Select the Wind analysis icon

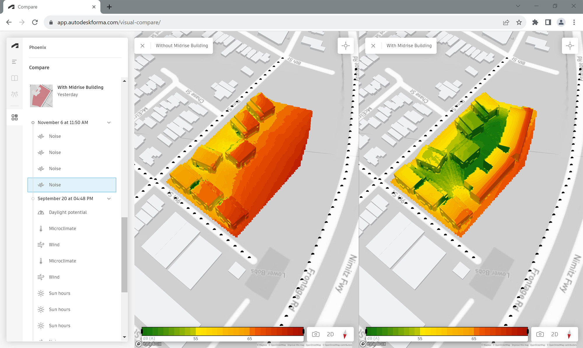41,245
